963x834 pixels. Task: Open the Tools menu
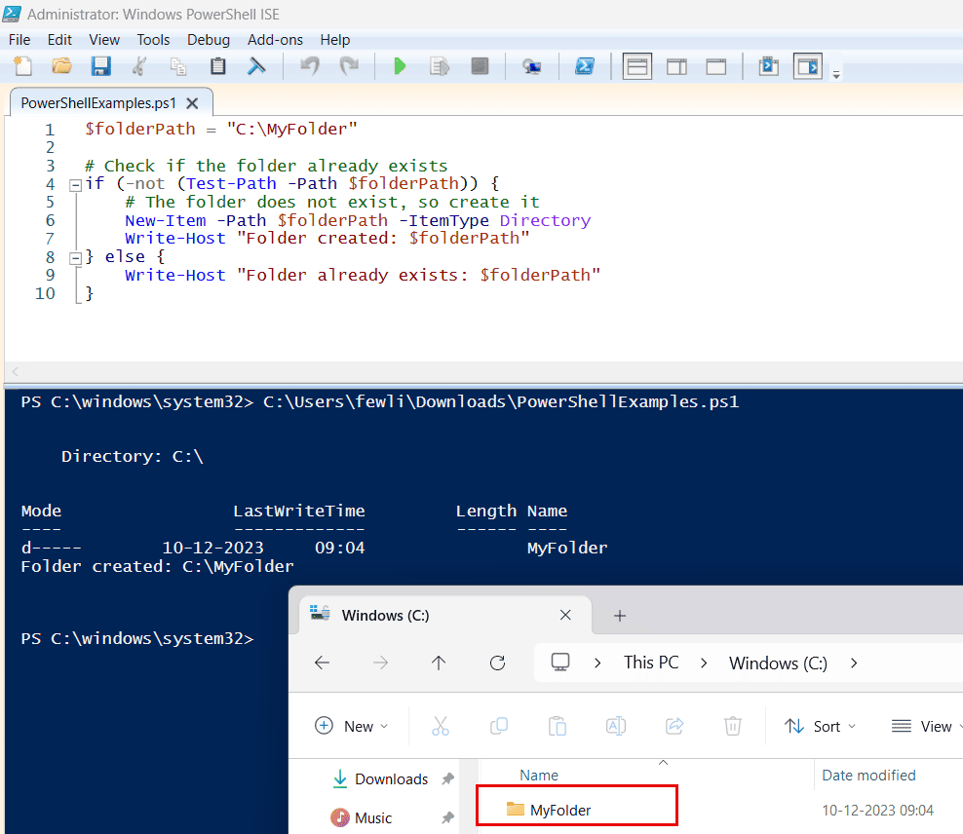(x=153, y=40)
